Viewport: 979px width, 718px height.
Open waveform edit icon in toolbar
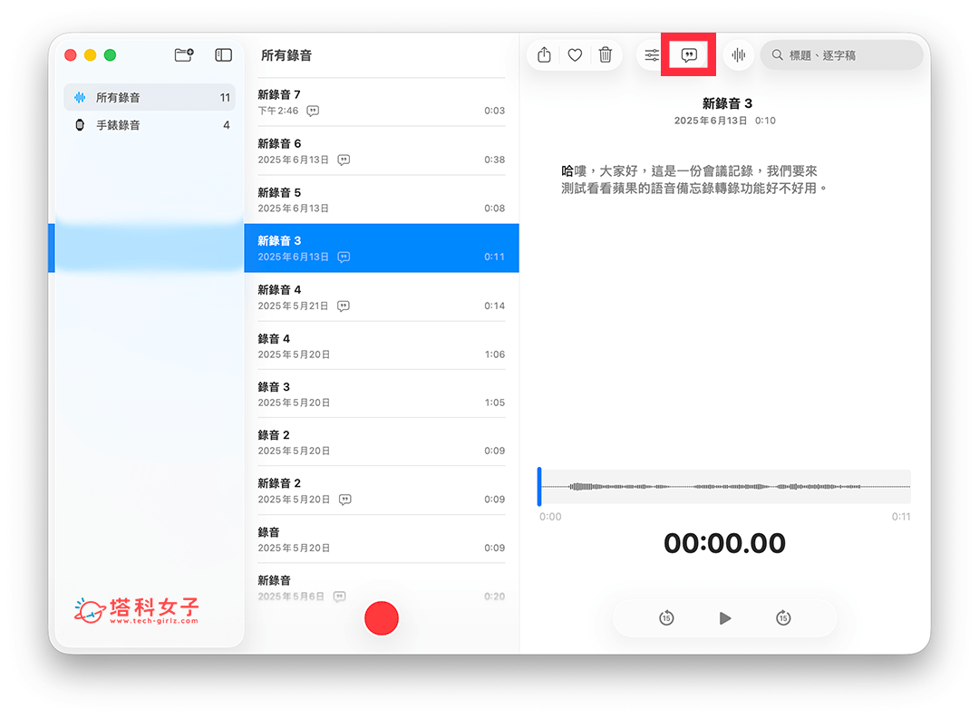[739, 55]
